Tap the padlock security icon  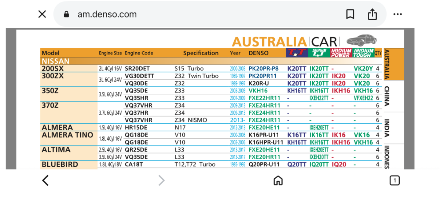(66, 14)
